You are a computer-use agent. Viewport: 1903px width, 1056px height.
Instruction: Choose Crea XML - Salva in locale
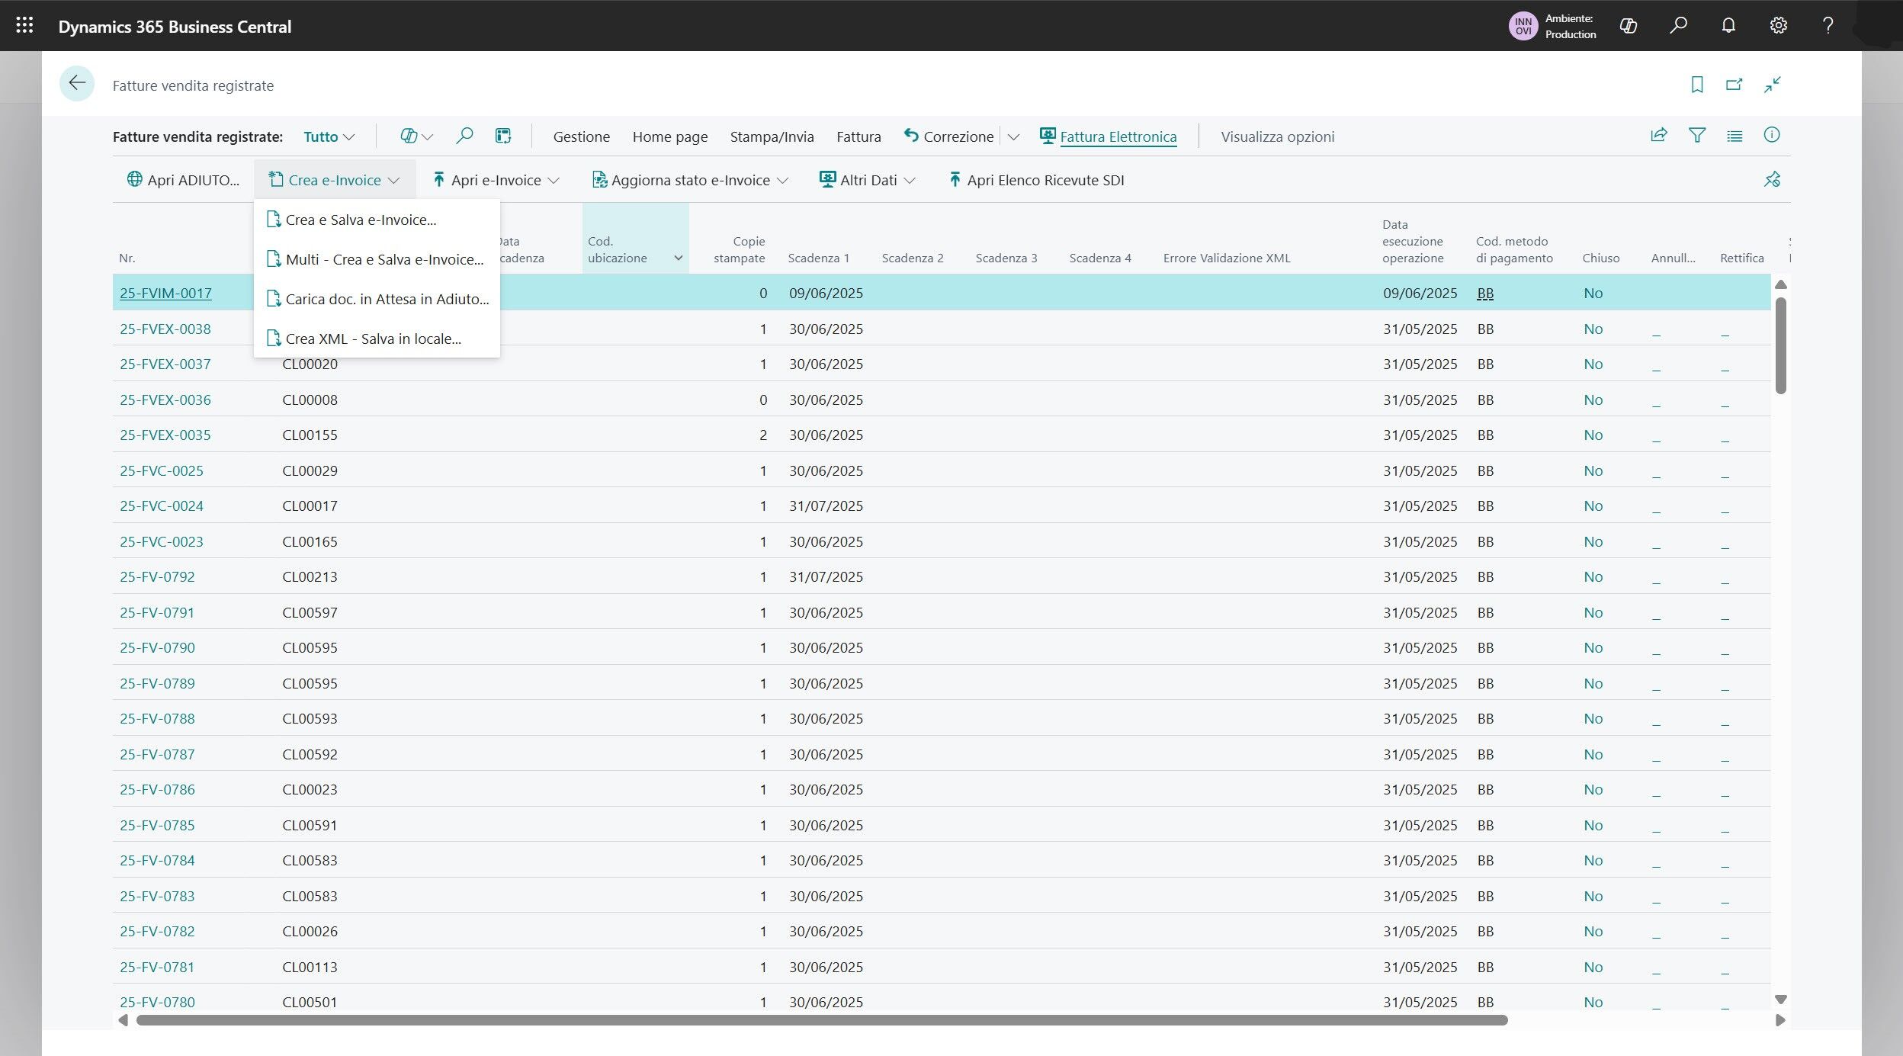click(373, 339)
